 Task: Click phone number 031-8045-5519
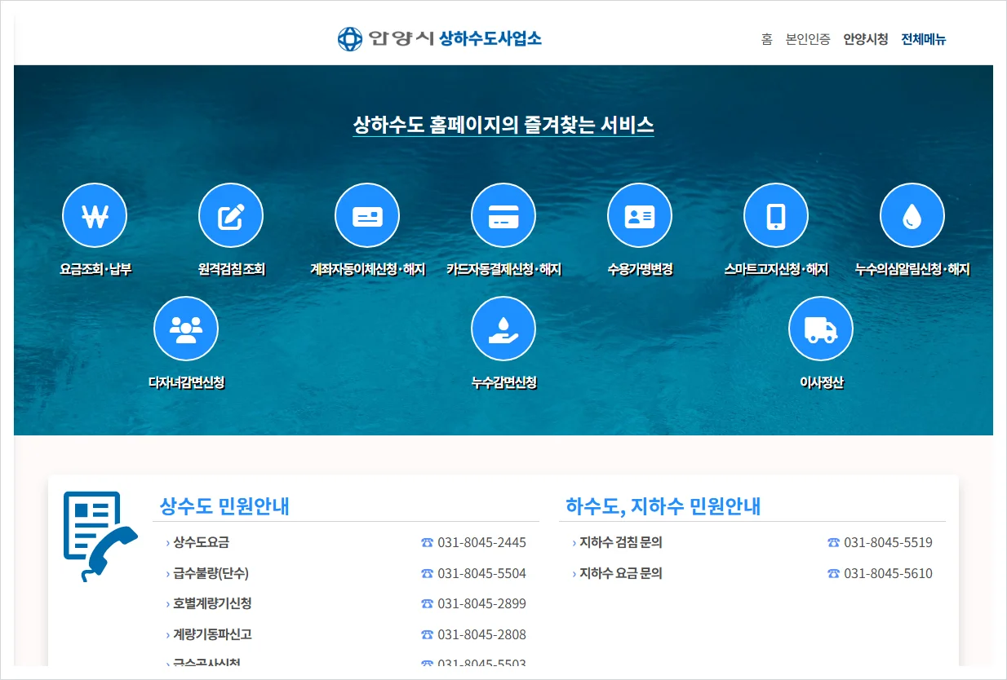[x=888, y=542]
